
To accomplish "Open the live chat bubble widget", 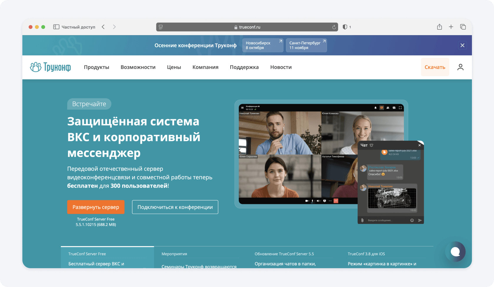I will point(455,251).
